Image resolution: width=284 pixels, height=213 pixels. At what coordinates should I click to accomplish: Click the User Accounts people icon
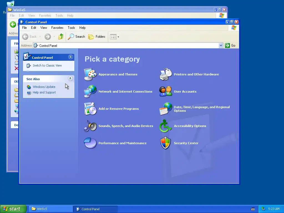(166, 91)
